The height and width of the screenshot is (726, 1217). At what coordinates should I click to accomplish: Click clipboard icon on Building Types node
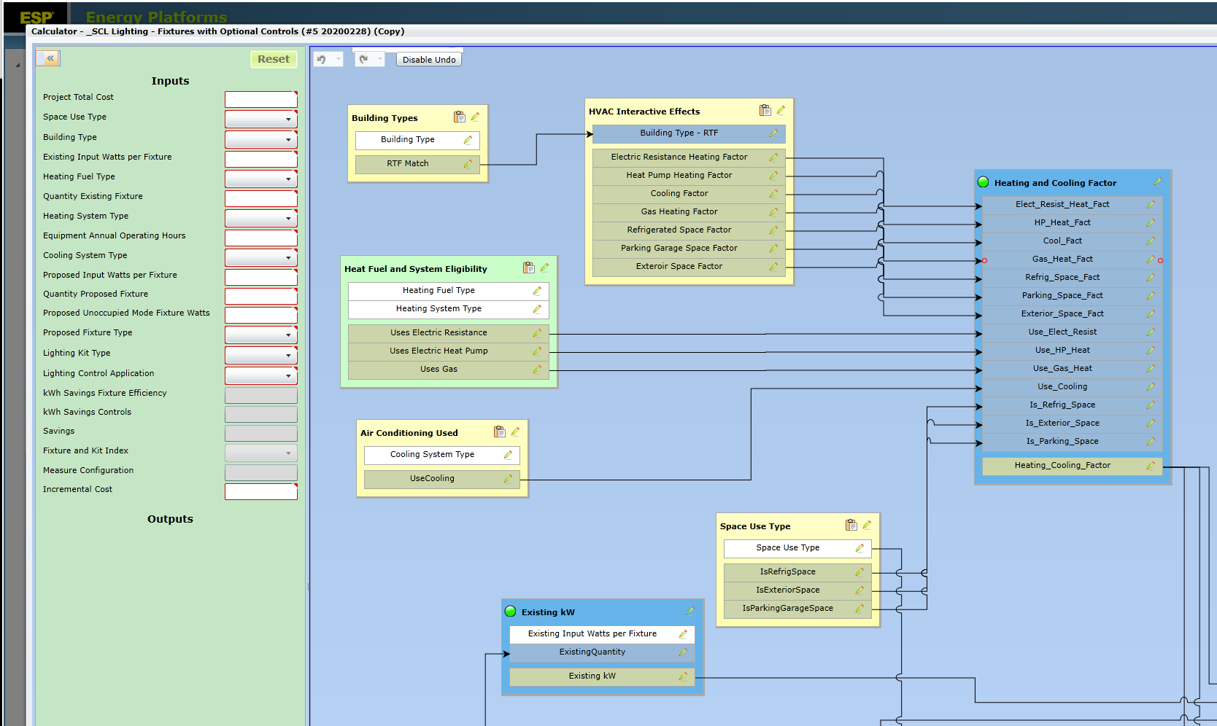[459, 117]
